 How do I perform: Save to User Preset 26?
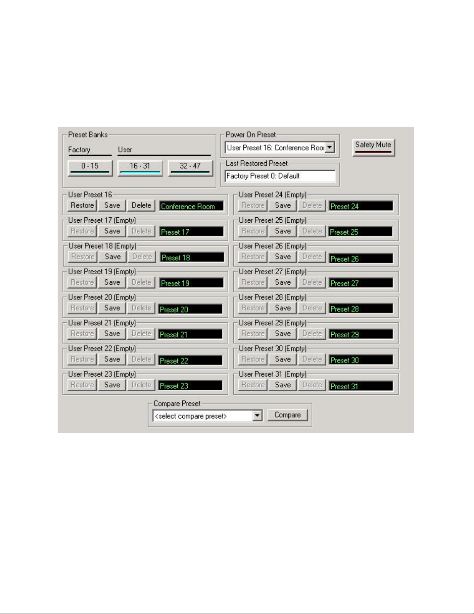click(283, 256)
